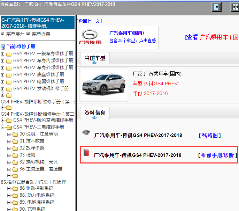
Task: Click folder icon of GS4 PHEV-底盘维修手册
Action: pos(9,75)
